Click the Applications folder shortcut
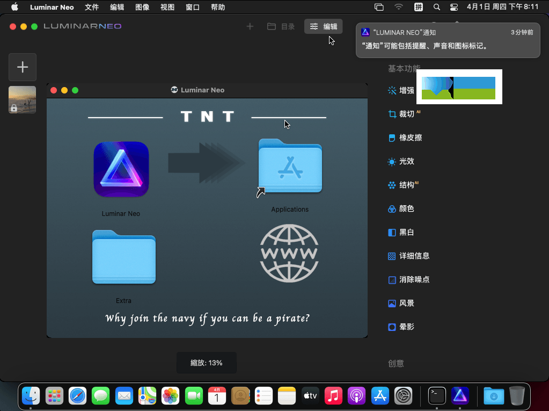The image size is (549, 411). pyautogui.click(x=290, y=167)
